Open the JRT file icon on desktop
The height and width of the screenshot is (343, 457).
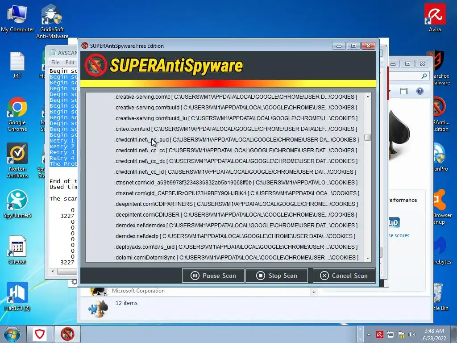click(17, 65)
